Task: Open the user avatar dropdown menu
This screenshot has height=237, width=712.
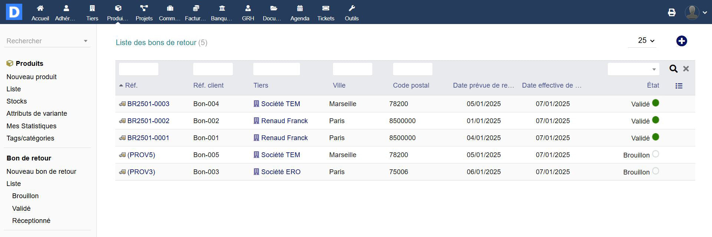Action: [x=696, y=13]
